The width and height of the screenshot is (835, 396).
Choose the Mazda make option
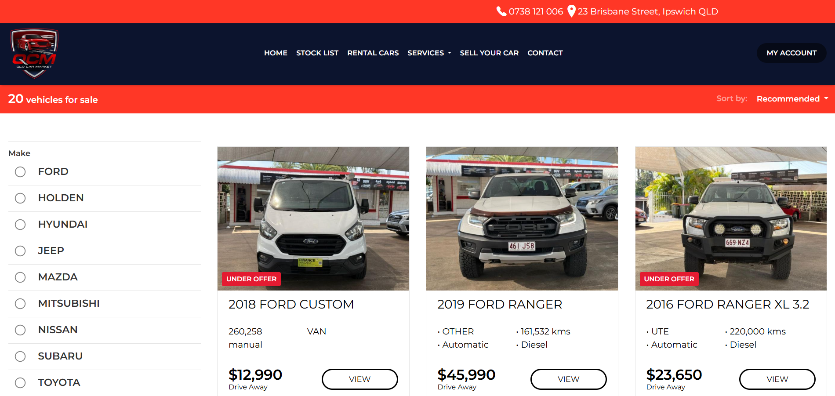20,277
